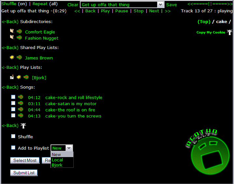234x184 pixels.
Task: Skip to the next track with Next
Action: coord(154,11)
